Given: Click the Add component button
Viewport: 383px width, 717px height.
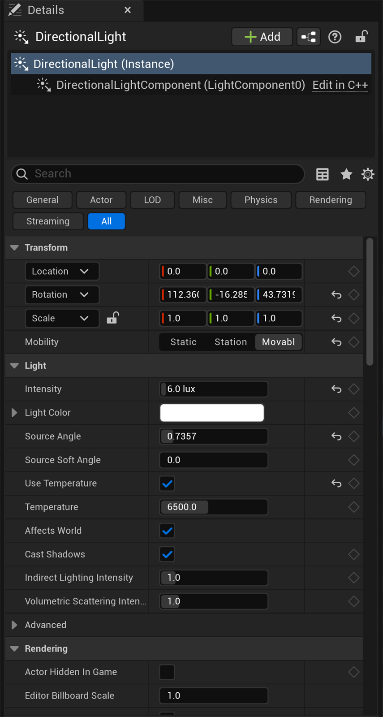Looking at the screenshot, I should [x=262, y=37].
